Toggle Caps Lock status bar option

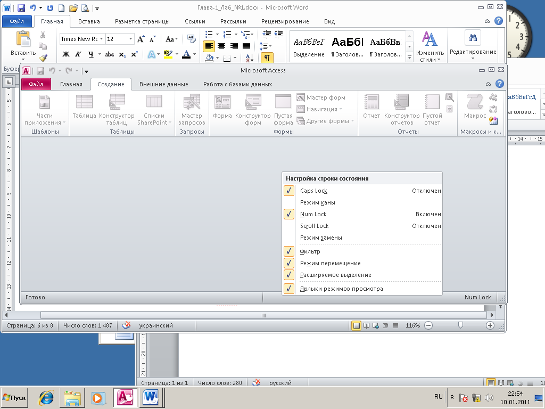pos(362,191)
